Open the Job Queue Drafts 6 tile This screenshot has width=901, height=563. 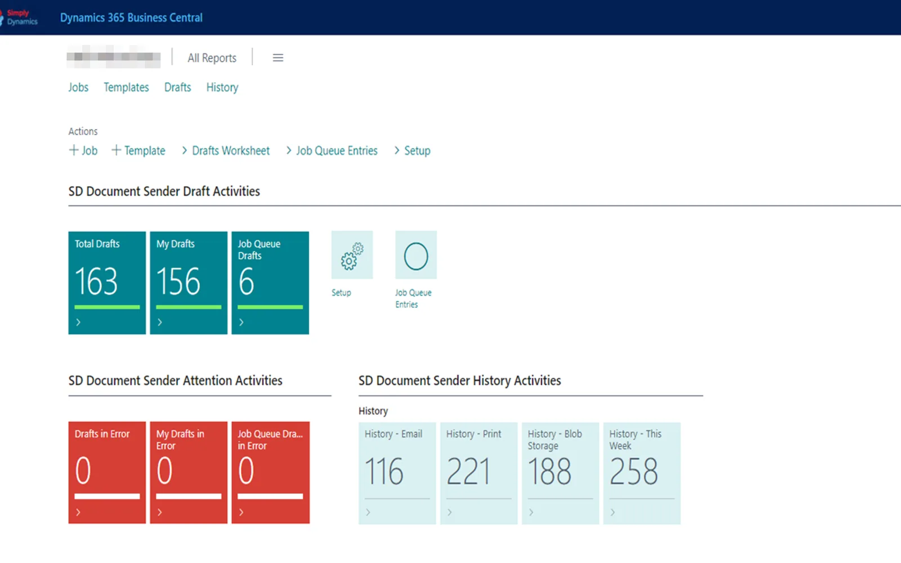pyautogui.click(x=270, y=283)
